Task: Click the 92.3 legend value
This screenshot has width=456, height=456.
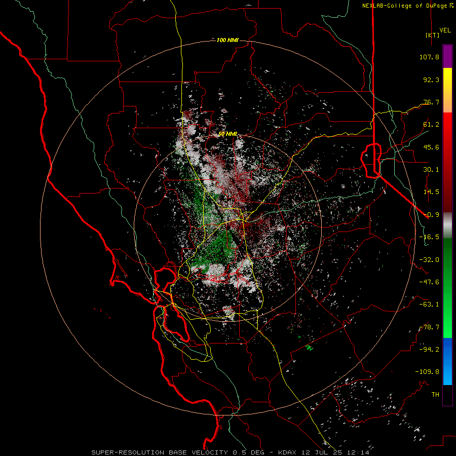Action: pyautogui.click(x=431, y=80)
